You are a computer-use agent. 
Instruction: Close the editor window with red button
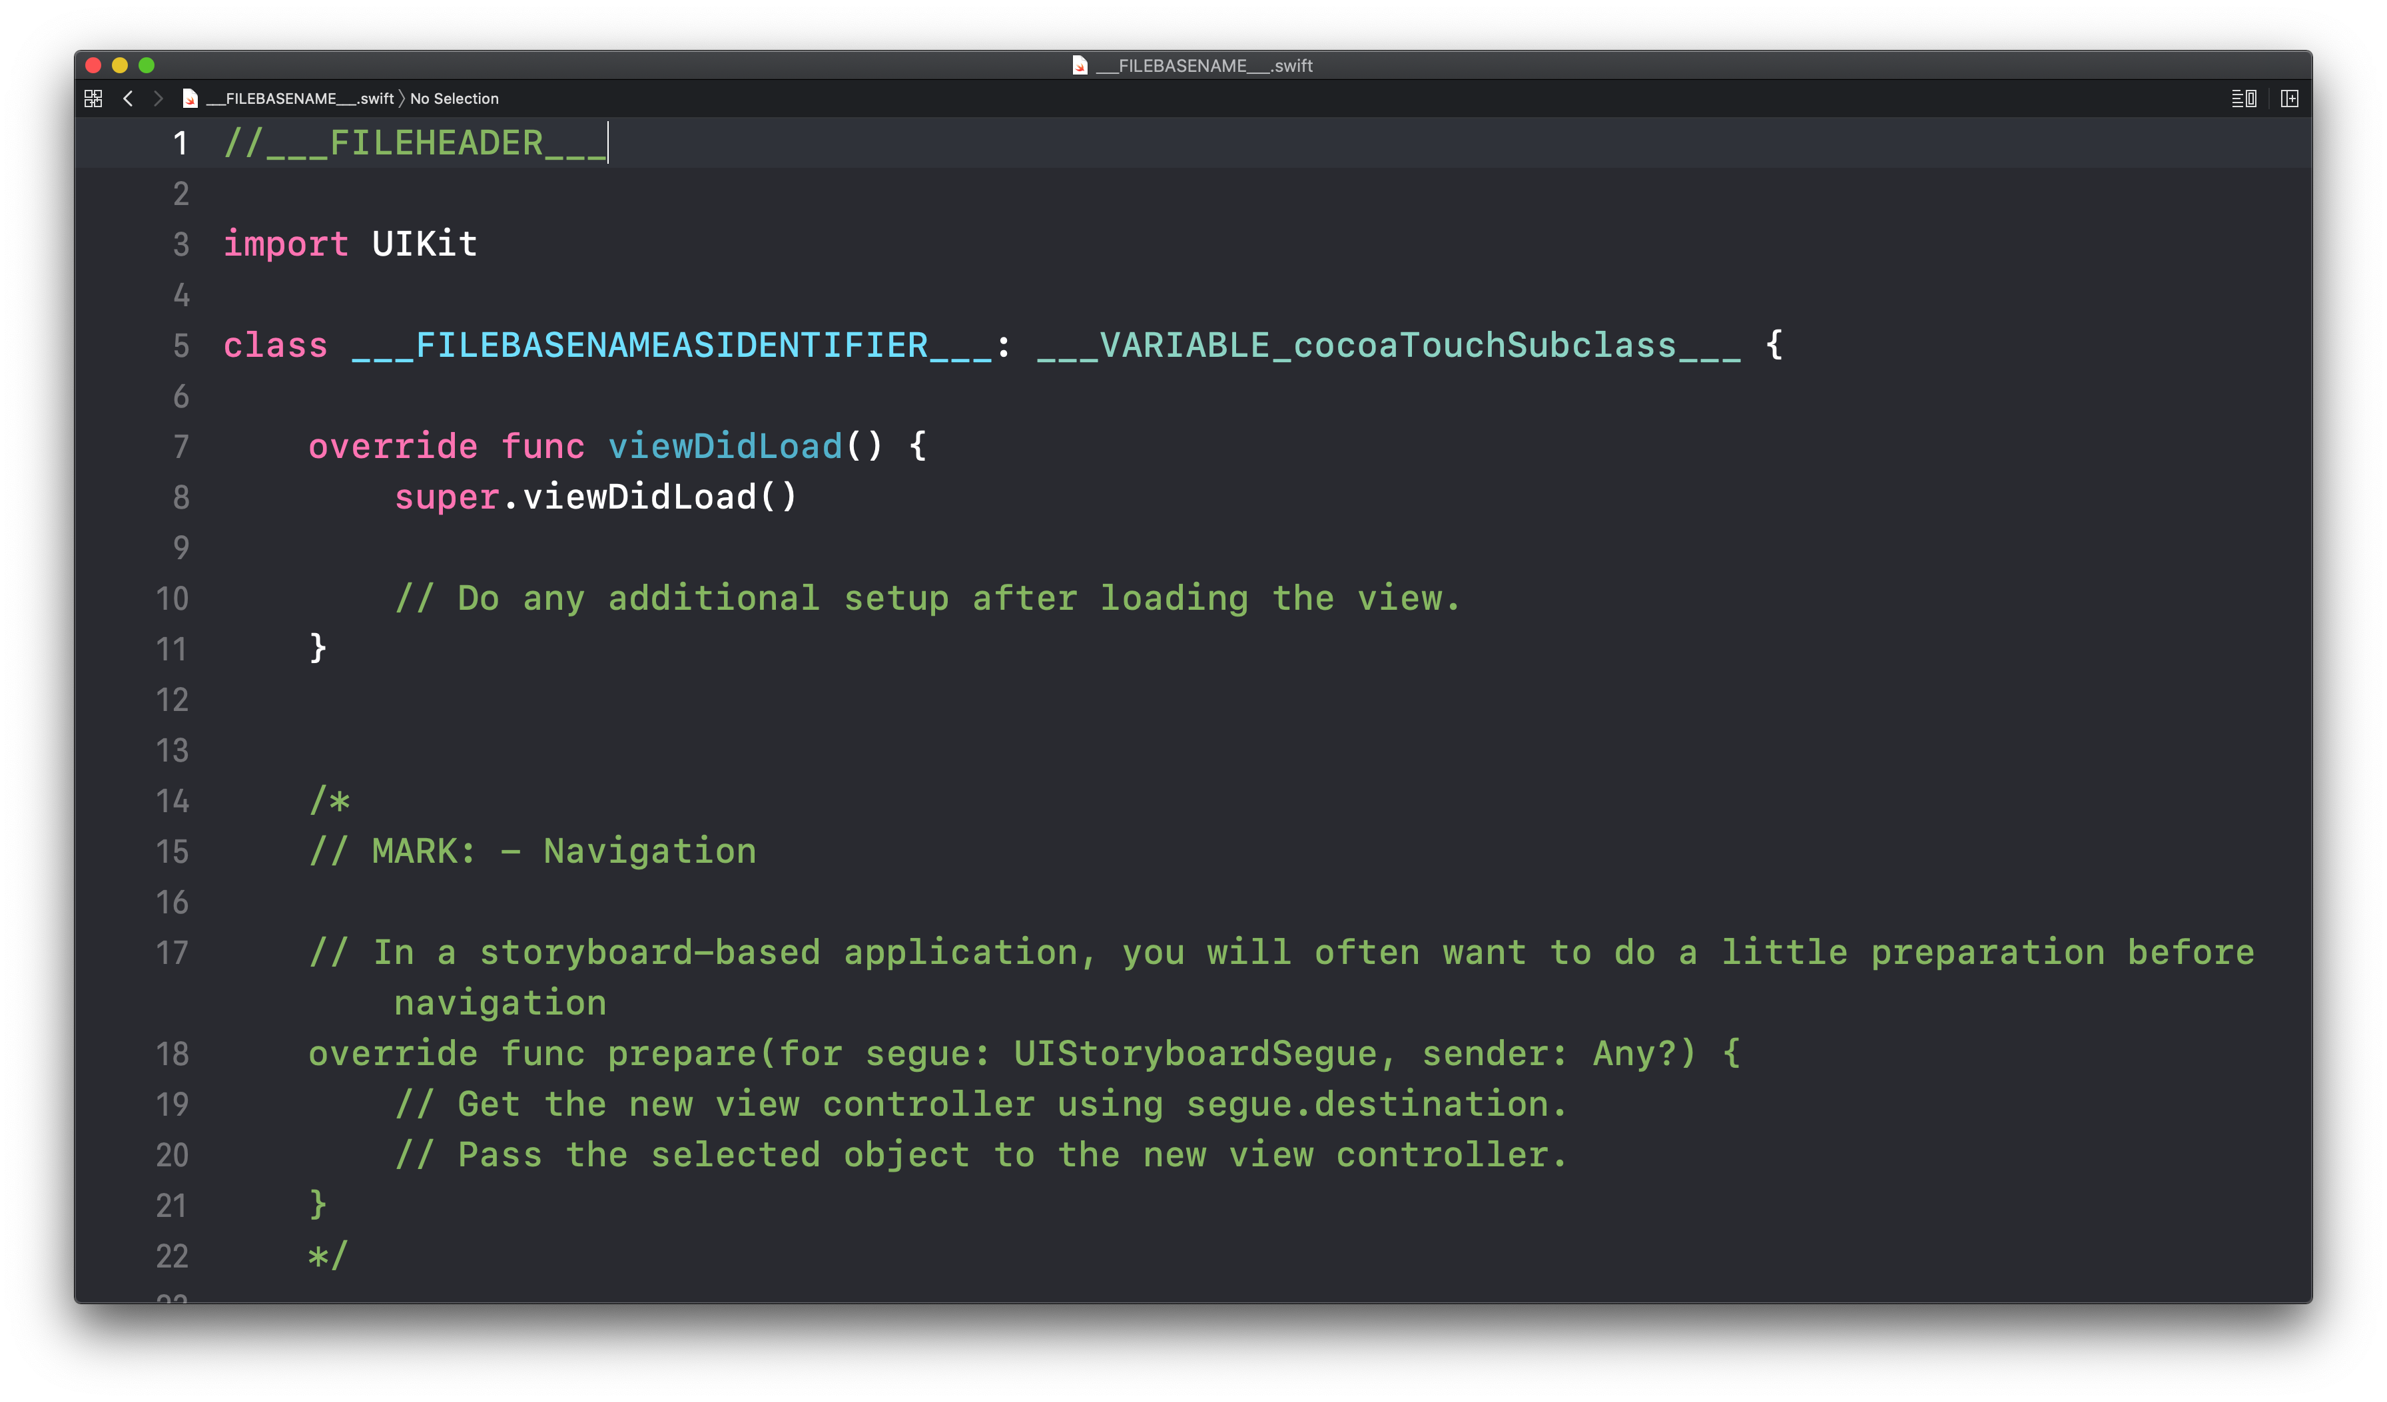93,65
